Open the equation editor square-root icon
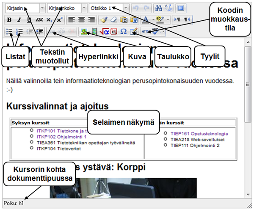The width and height of the screenshot is (254, 209). [104, 32]
